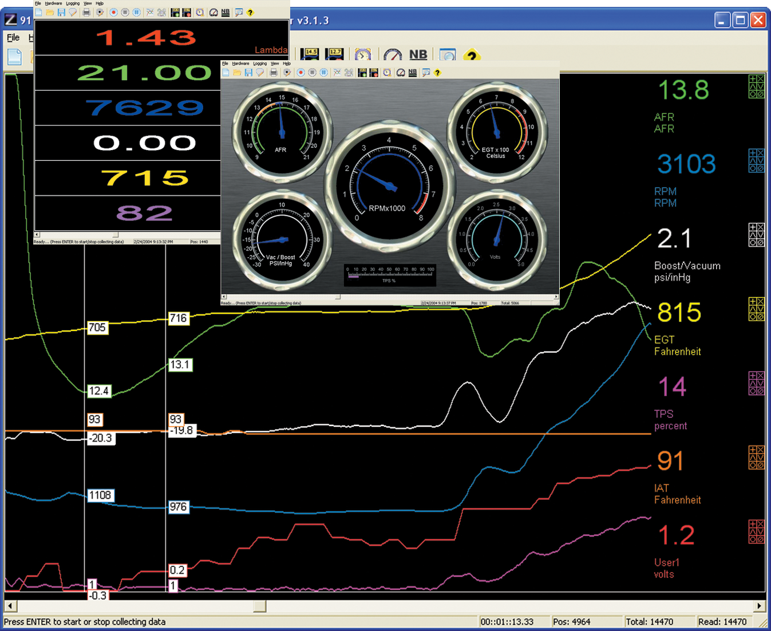Click the zero-slash toggle in the green AFR channel grid
771x631 pixels.
pyautogui.click(x=760, y=94)
